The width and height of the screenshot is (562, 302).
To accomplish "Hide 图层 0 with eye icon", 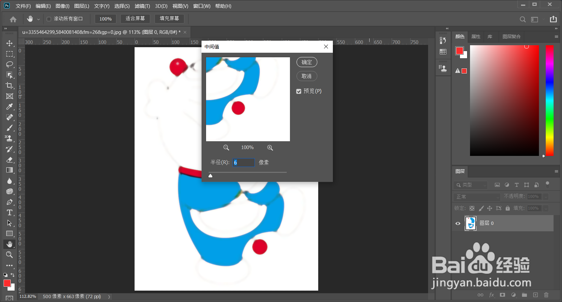I will [458, 224].
